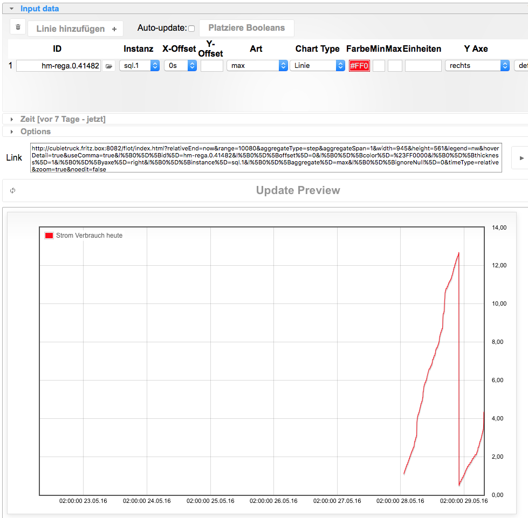
Task: Click the red #FF0 color field
Action: coord(359,66)
